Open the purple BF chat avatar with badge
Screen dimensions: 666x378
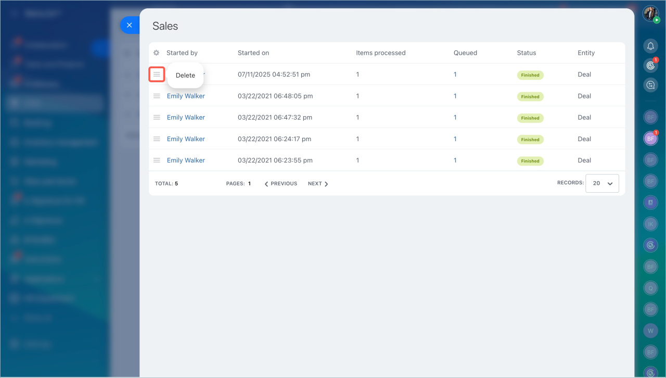(650, 138)
